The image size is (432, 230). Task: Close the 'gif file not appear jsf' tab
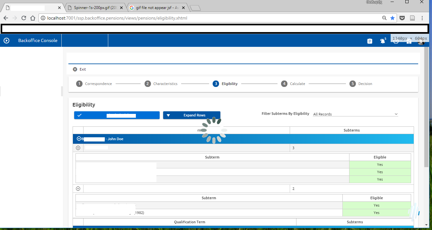tap(183, 7)
